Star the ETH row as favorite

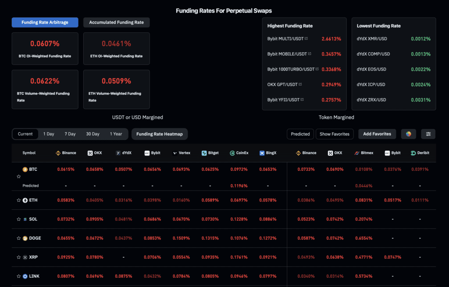(18, 200)
